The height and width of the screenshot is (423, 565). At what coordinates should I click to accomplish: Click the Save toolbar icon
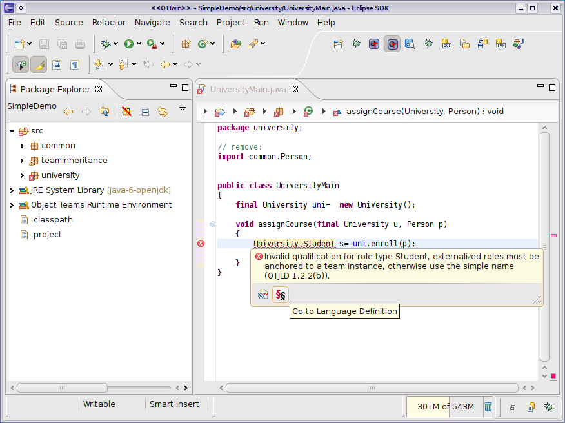coord(44,44)
